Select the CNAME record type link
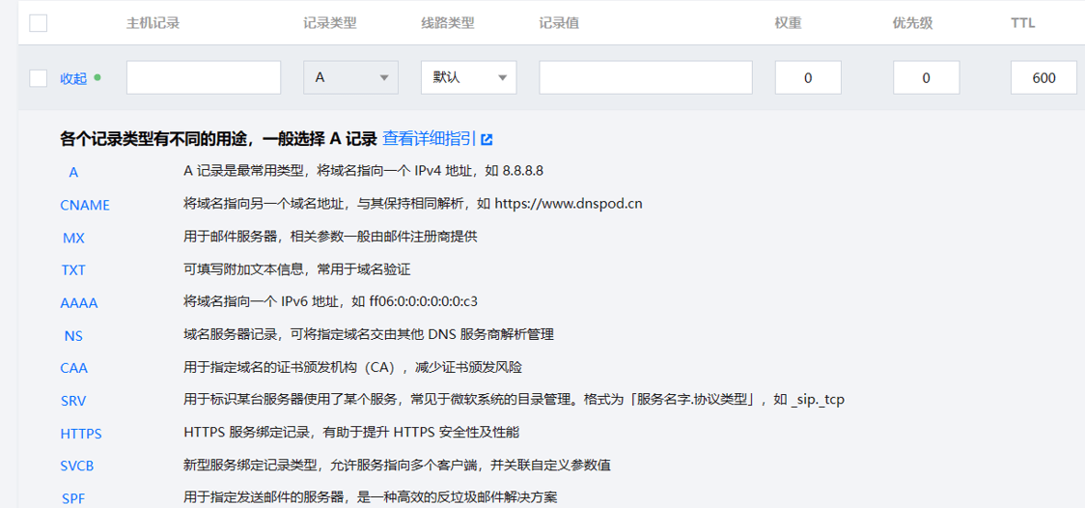The width and height of the screenshot is (1085, 508). tap(85, 205)
